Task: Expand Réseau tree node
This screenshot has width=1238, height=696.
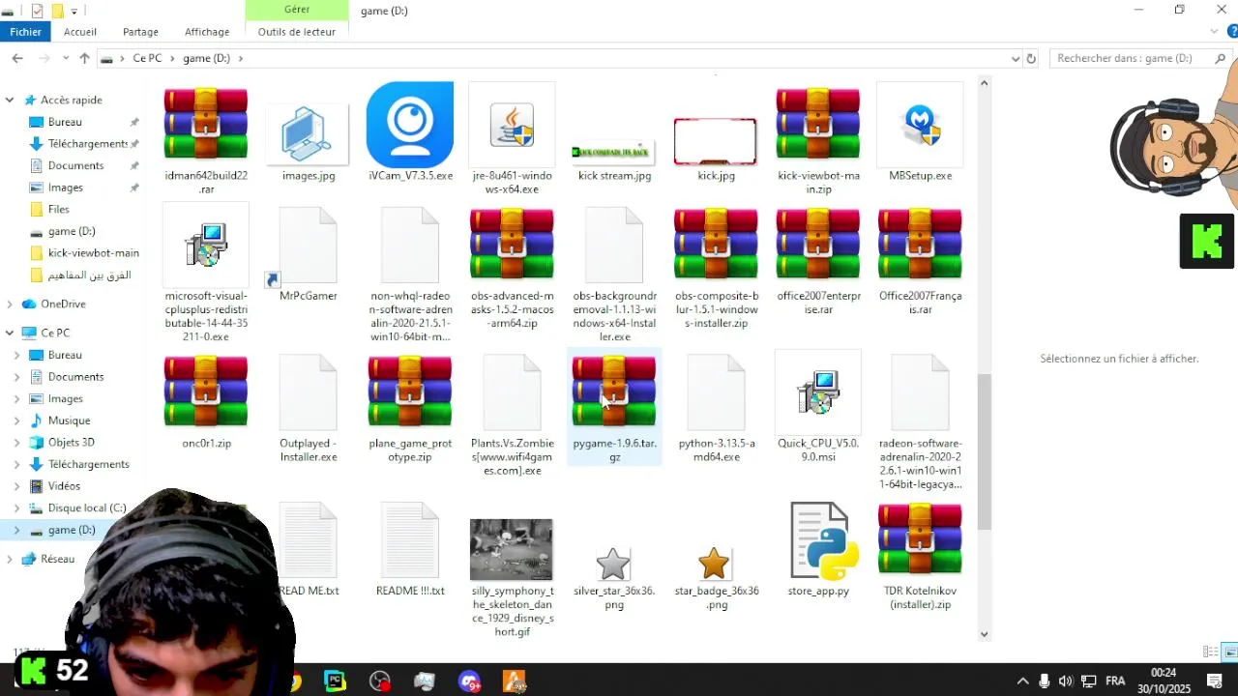Action: tap(10, 559)
